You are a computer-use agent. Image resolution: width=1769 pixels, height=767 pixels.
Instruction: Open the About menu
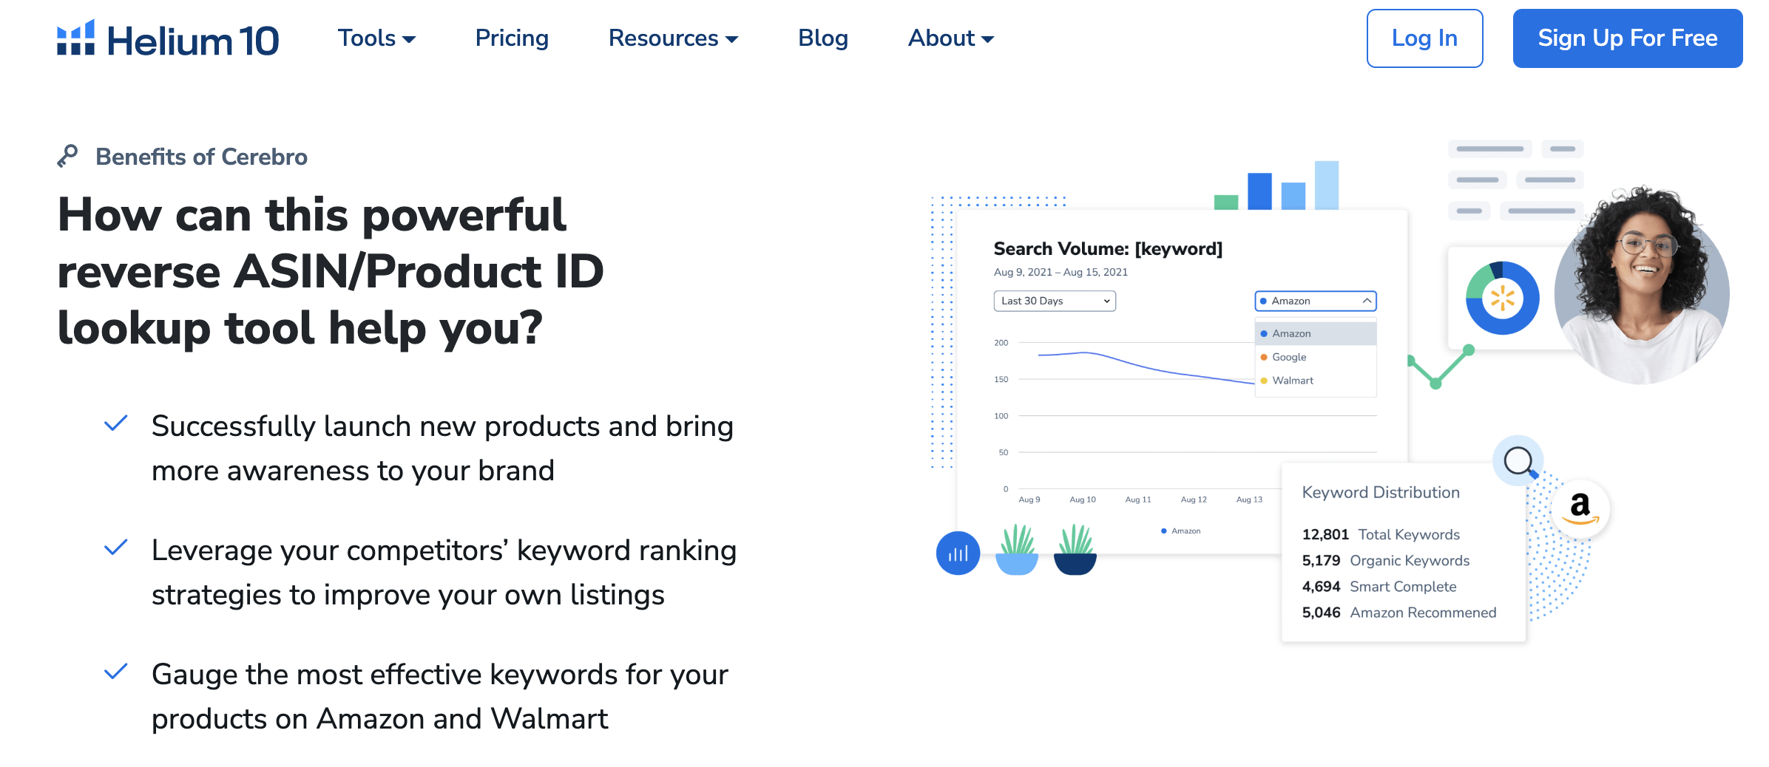pyautogui.click(x=950, y=38)
